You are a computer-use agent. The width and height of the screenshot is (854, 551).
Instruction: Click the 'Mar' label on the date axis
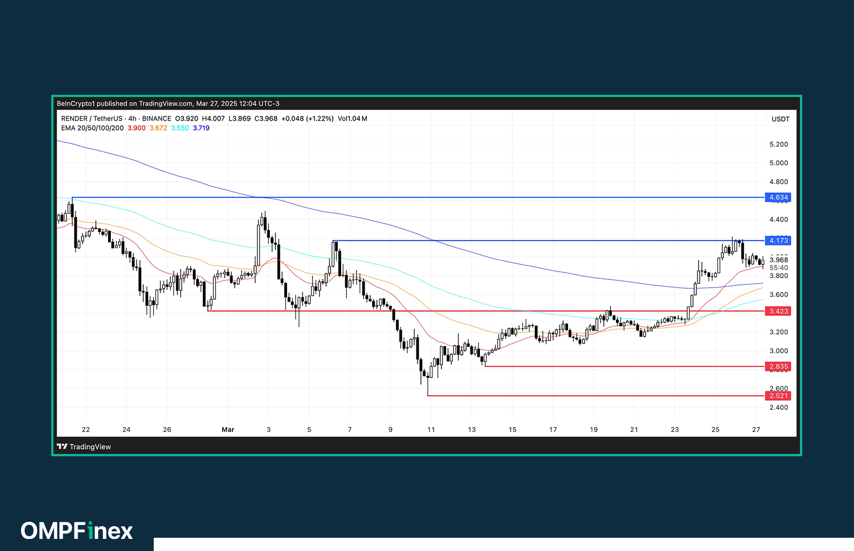pyautogui.click(x=228, y=430)
